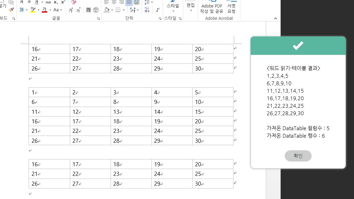Apply red font color using the 가 icon
Viewport: 354px width, 199px height.
[45, 10]
